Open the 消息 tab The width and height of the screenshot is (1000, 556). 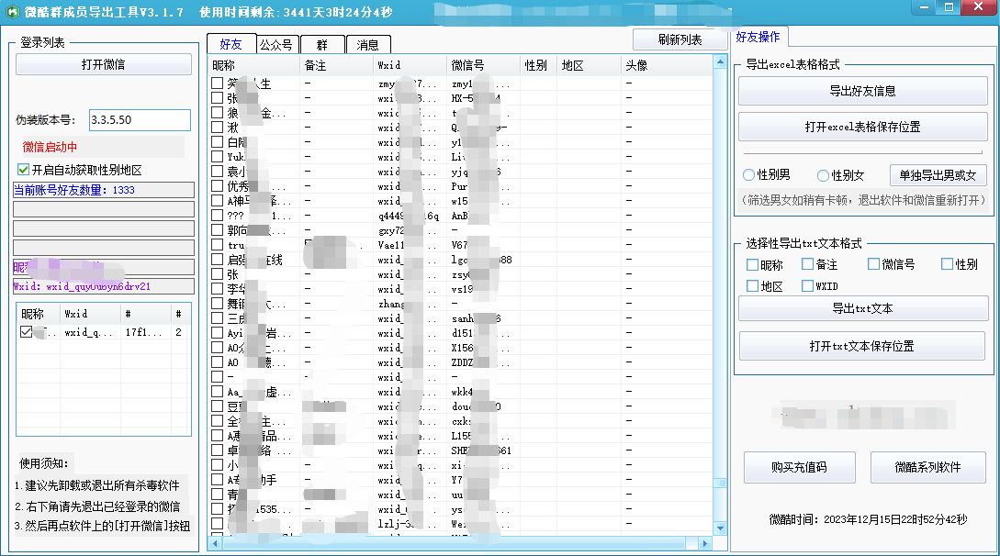coord(368,44)
